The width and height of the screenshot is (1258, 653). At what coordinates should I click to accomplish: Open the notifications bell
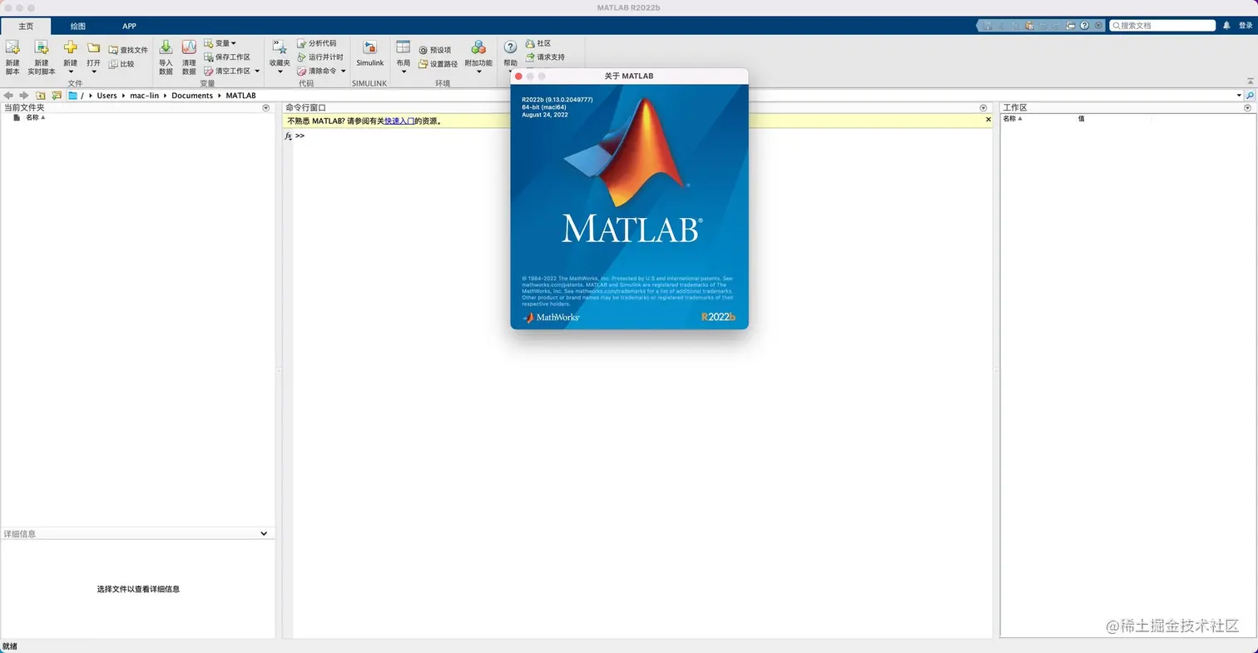[1226, 26]
